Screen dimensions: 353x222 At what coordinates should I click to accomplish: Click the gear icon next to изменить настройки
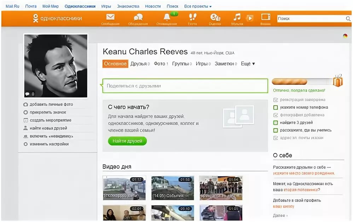(x=26, y=144)
